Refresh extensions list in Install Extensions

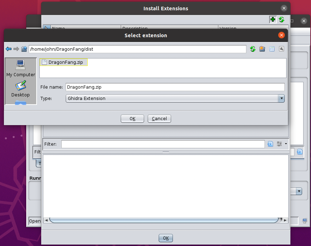282,19
